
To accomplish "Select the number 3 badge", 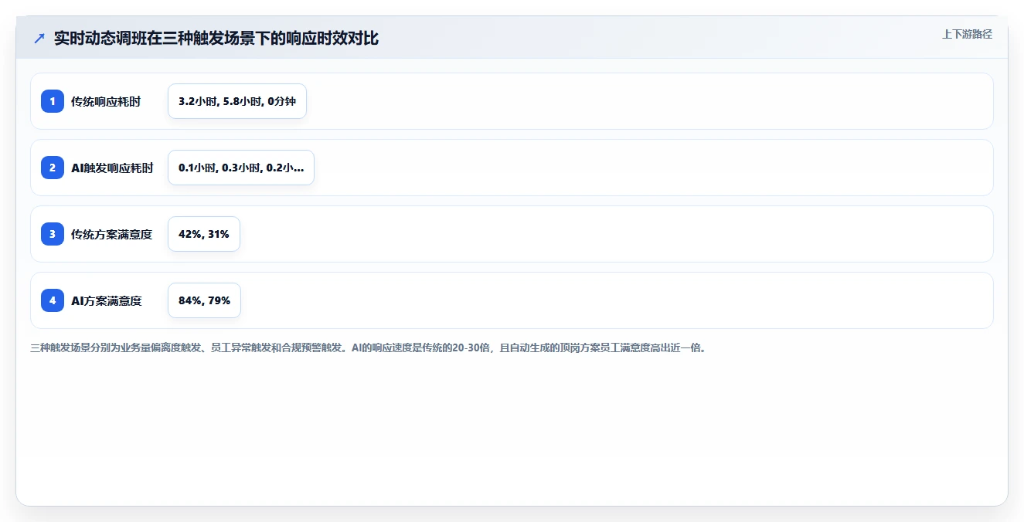I will pyautogui.click(x=53, y=234).
